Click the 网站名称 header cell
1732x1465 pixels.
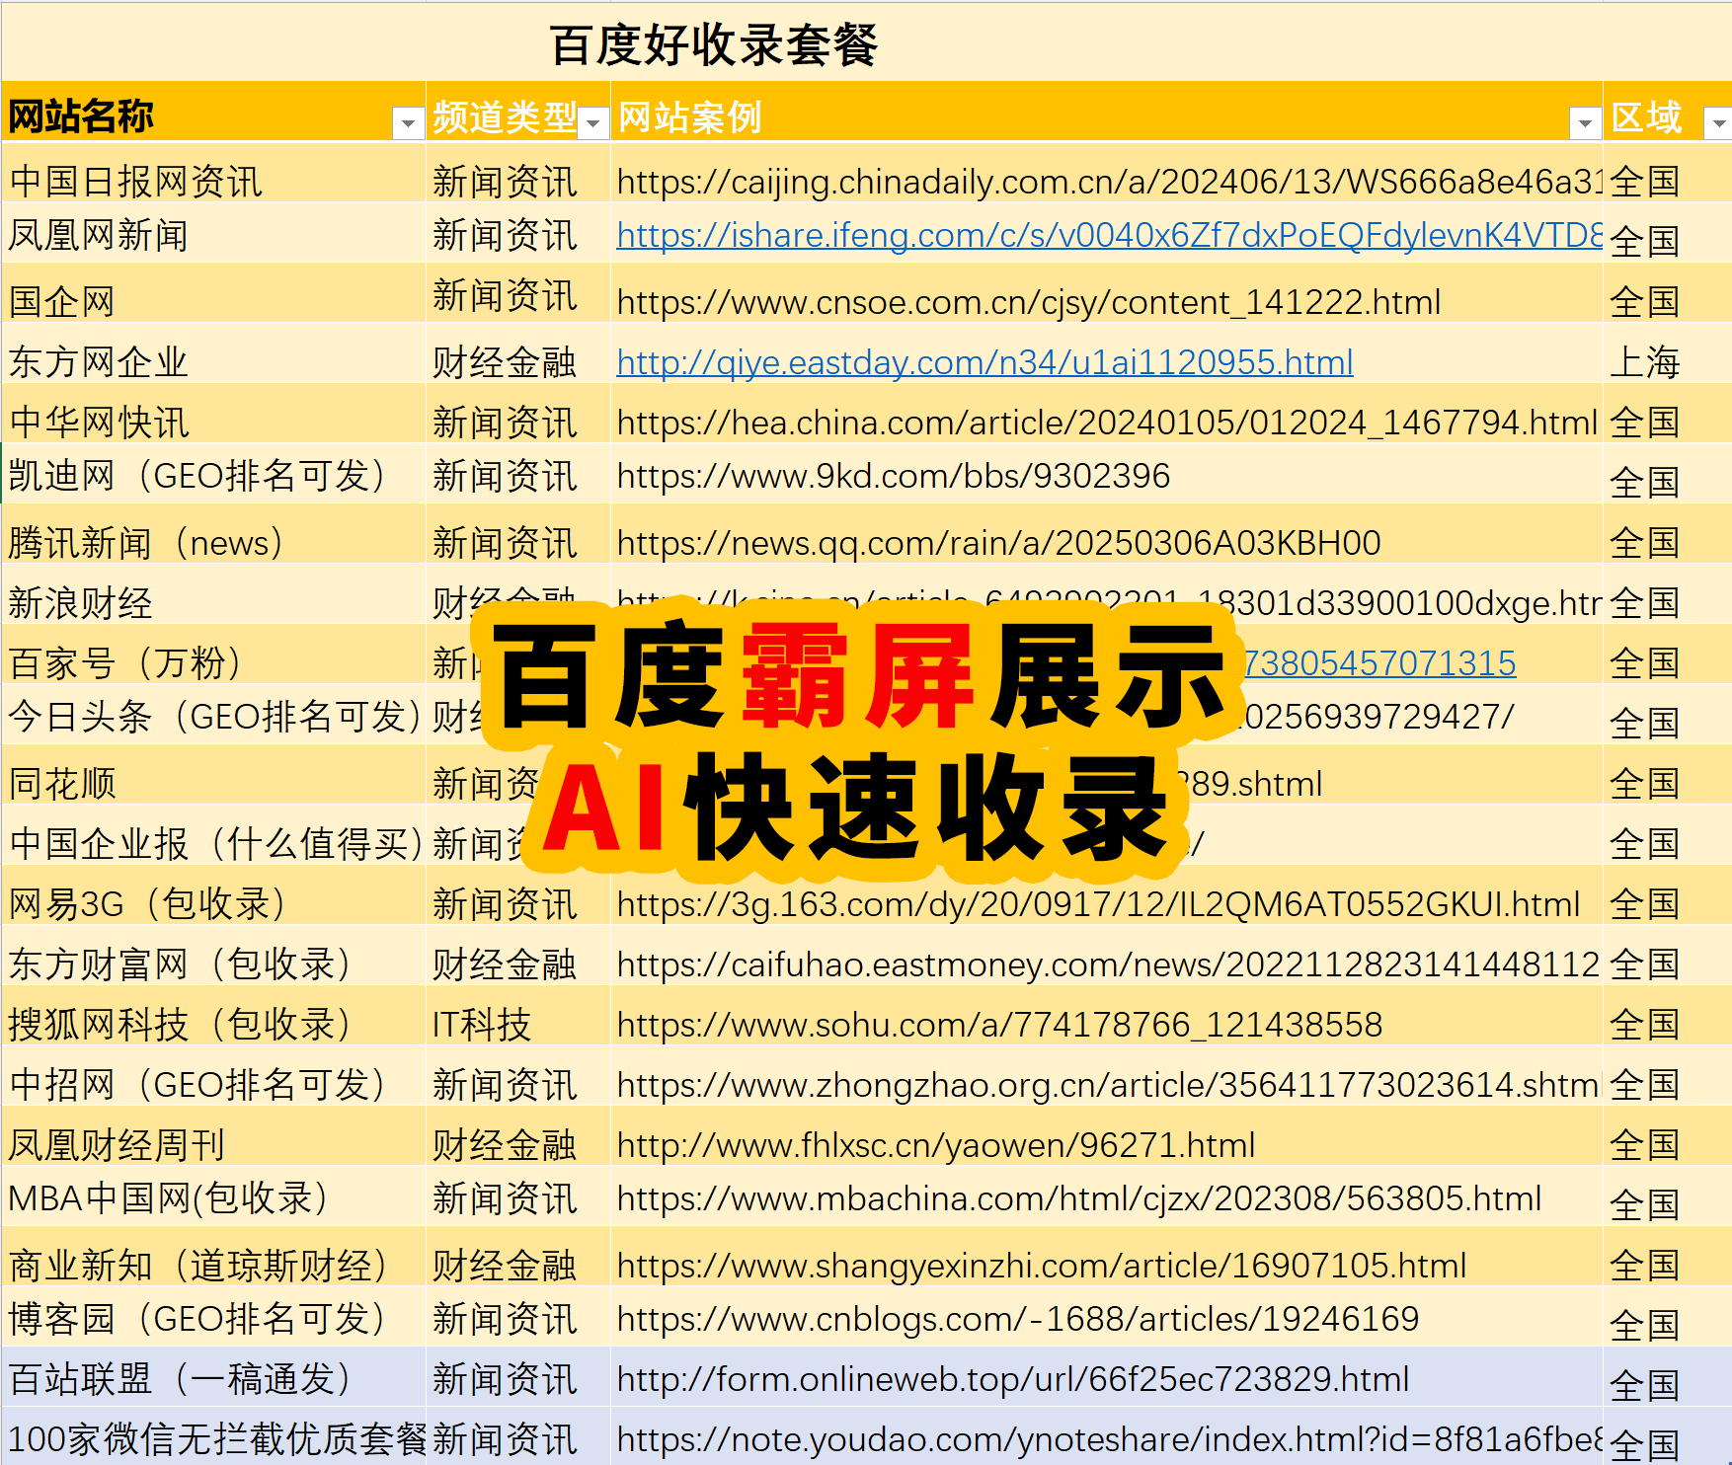click(x=197, y=116)
